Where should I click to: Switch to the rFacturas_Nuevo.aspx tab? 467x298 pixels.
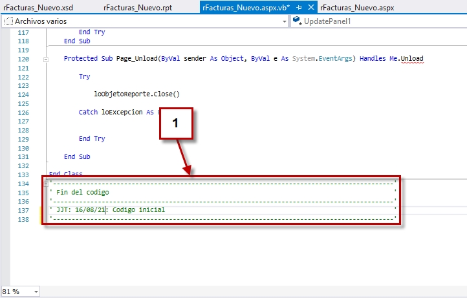click(357, 8)
